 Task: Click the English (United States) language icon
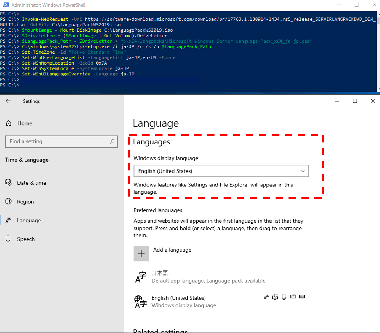140,302
